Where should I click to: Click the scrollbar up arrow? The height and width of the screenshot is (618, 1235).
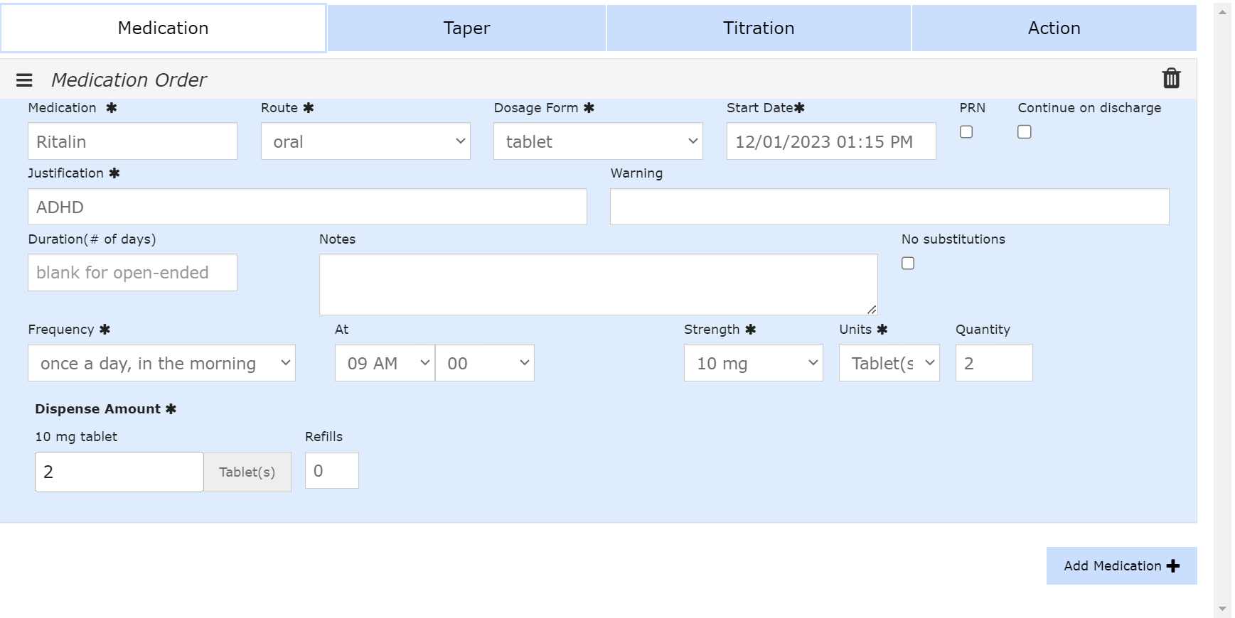1223,12
